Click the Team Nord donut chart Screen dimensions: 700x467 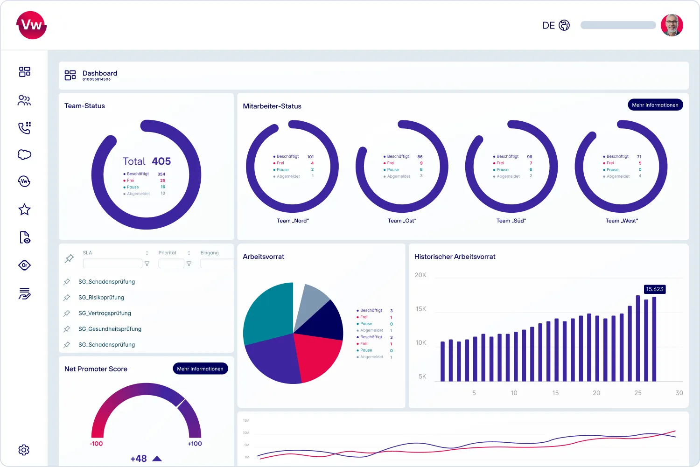(x=292, y=167)
